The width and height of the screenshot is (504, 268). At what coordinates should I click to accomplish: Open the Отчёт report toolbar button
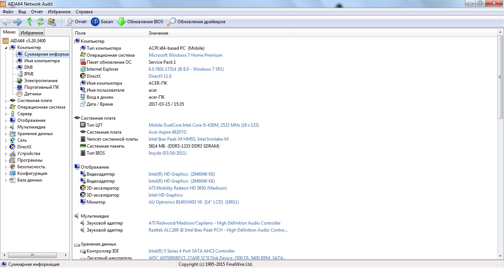click(x=76, y=22)
